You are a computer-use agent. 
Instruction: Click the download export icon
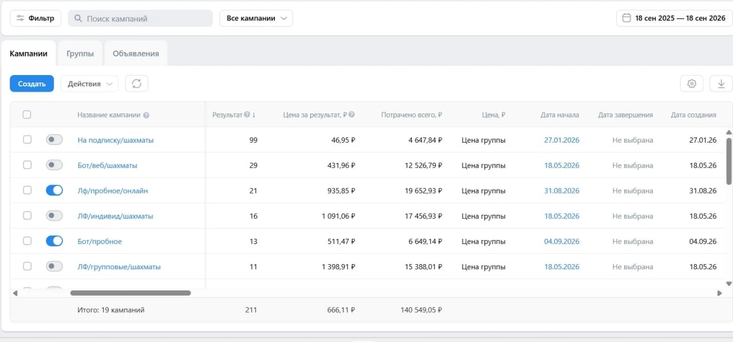tap(721, 84)
